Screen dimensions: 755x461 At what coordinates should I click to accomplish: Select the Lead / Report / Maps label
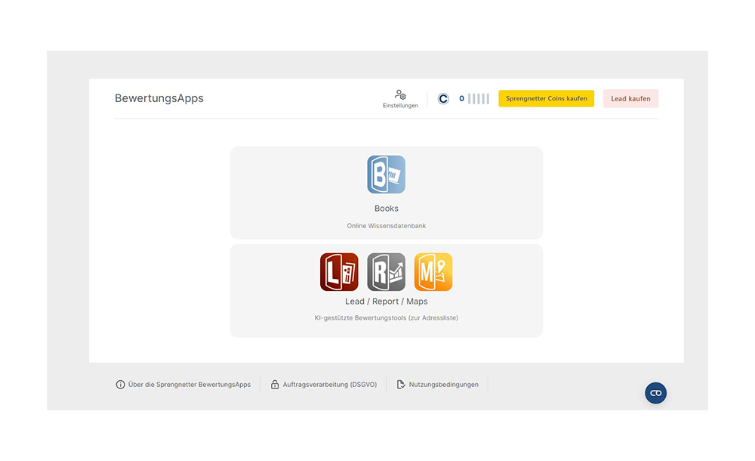point(386,302)
